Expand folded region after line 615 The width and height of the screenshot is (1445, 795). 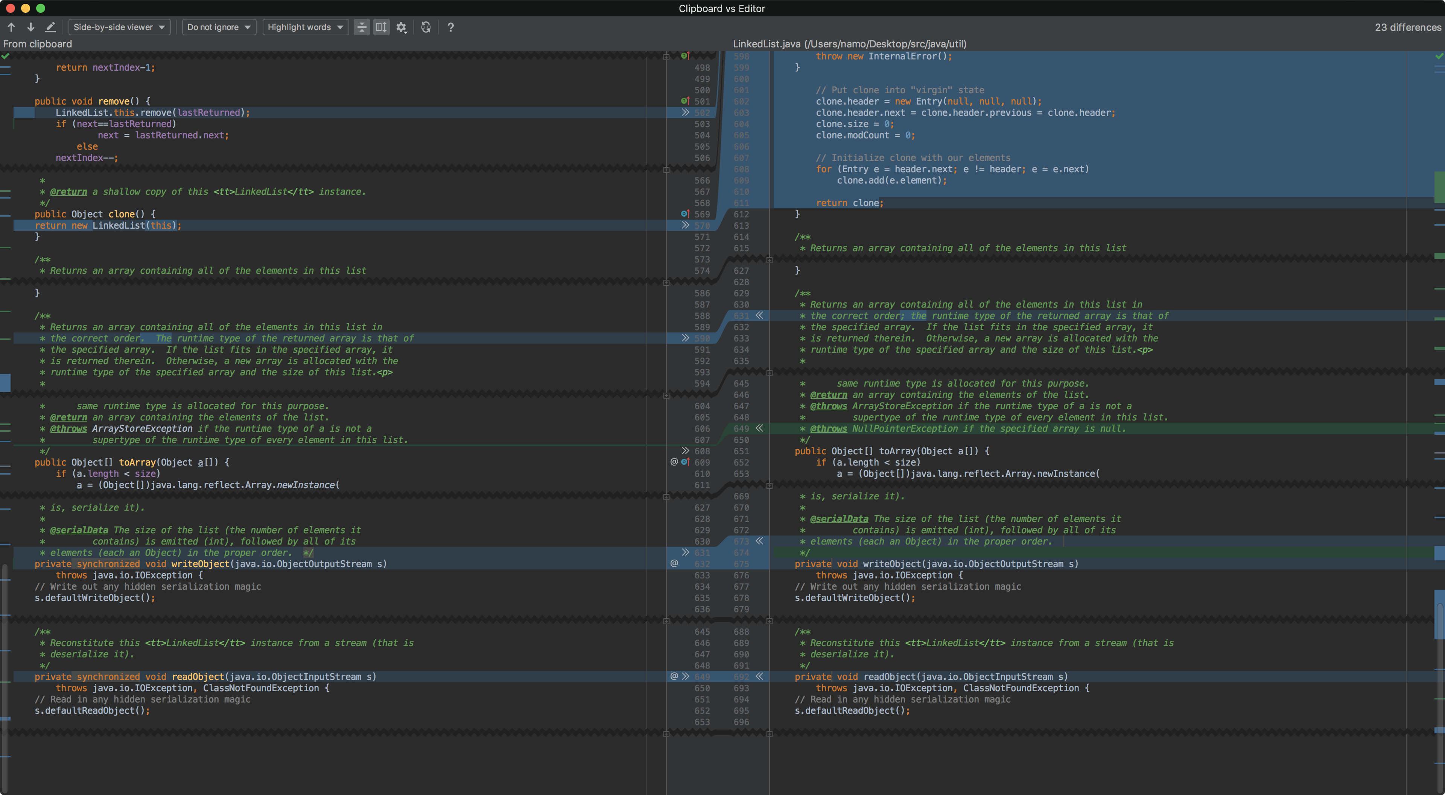tap(770, 259)
